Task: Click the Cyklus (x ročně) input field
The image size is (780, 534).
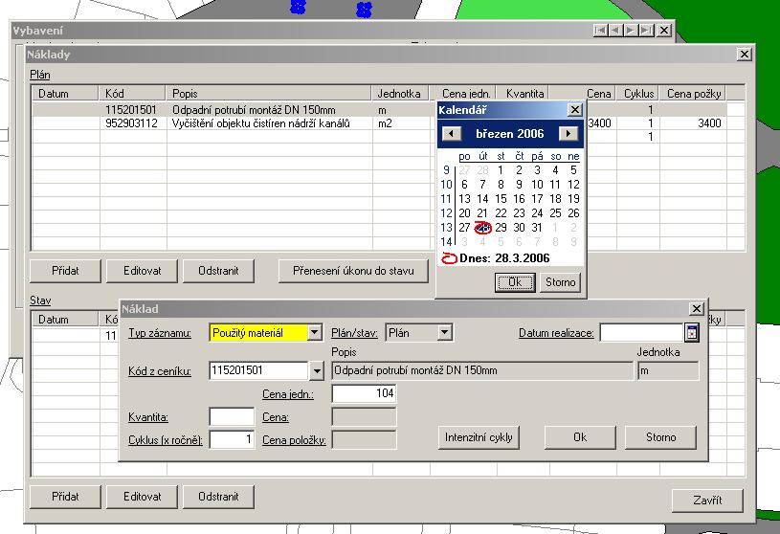Action: (x=232, y=439)
